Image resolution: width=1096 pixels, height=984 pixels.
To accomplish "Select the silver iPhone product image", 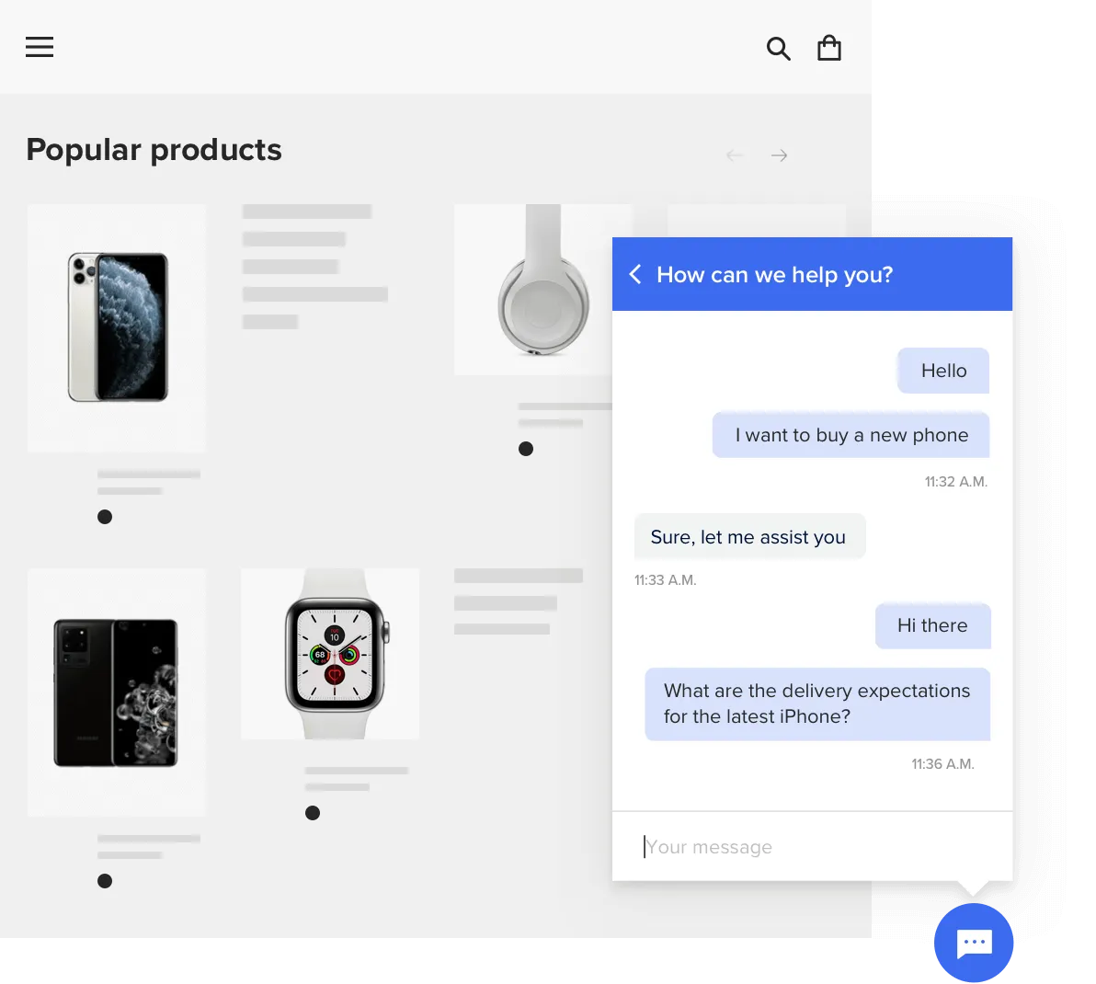I will [x=117, y=327].
